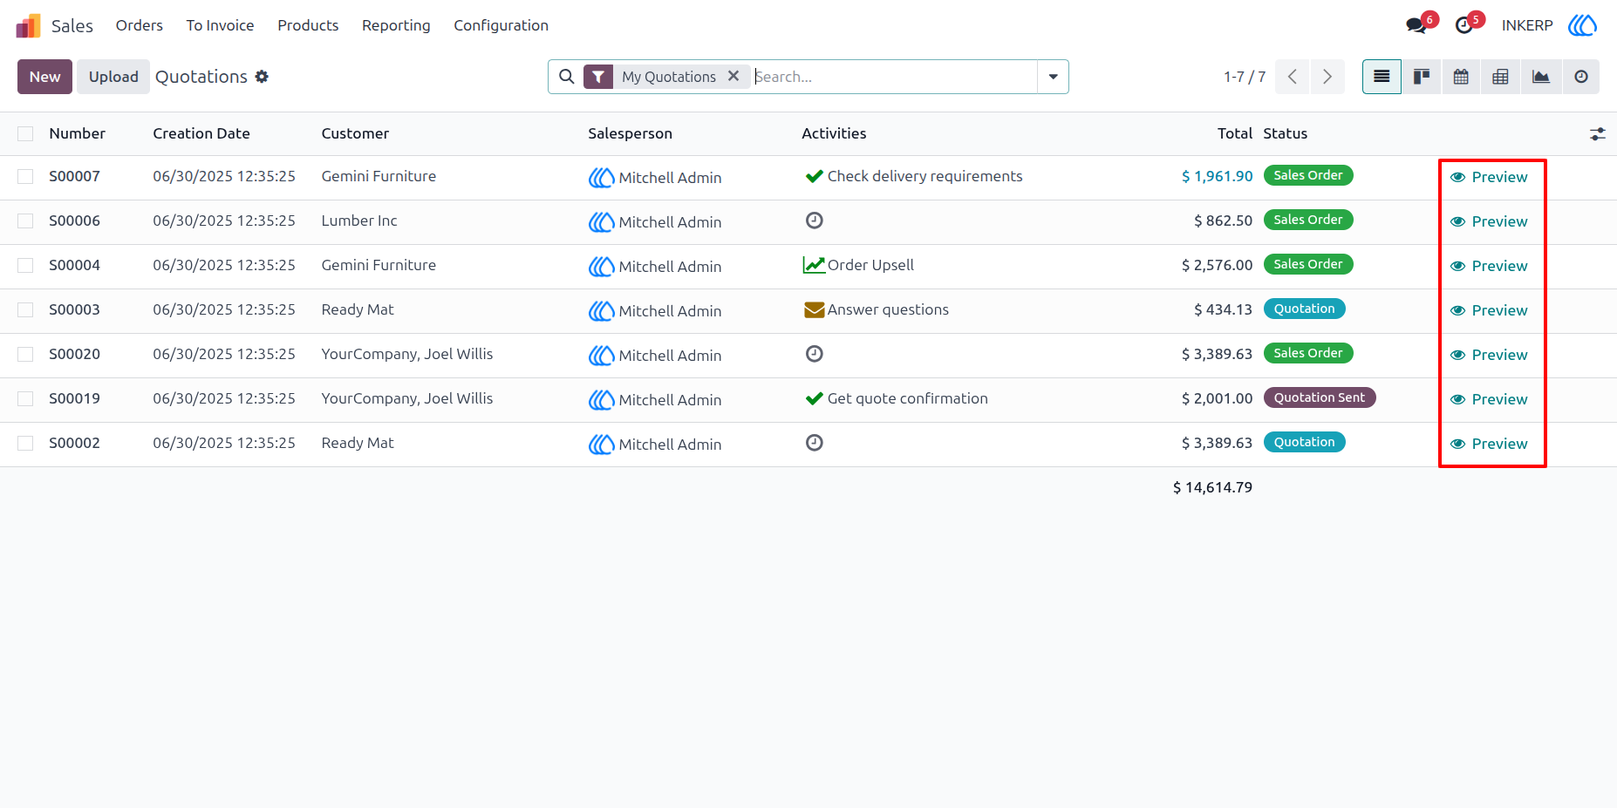Tick the checkbox for S00004

pos(25,265)
